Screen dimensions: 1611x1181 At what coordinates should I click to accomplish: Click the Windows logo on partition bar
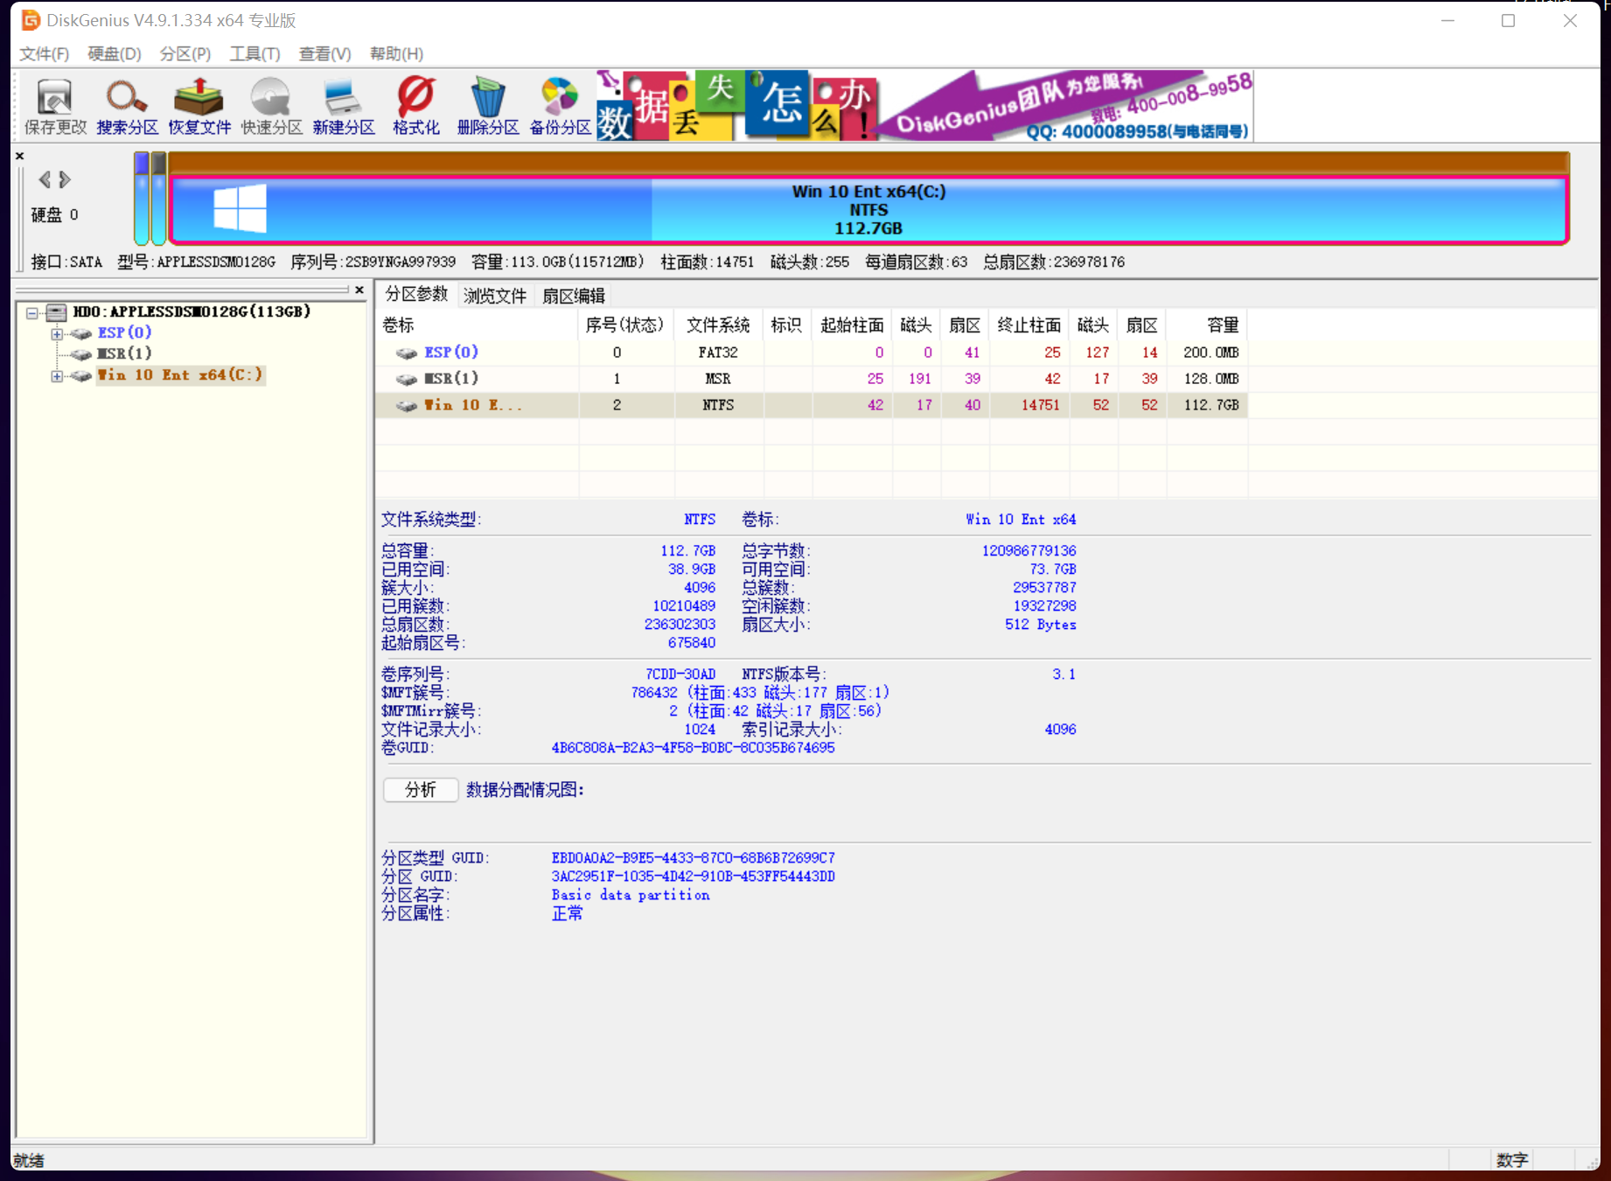click(240, 208)
